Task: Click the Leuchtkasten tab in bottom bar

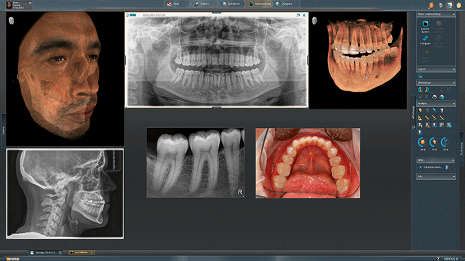Action: click(x=81, y=252)
